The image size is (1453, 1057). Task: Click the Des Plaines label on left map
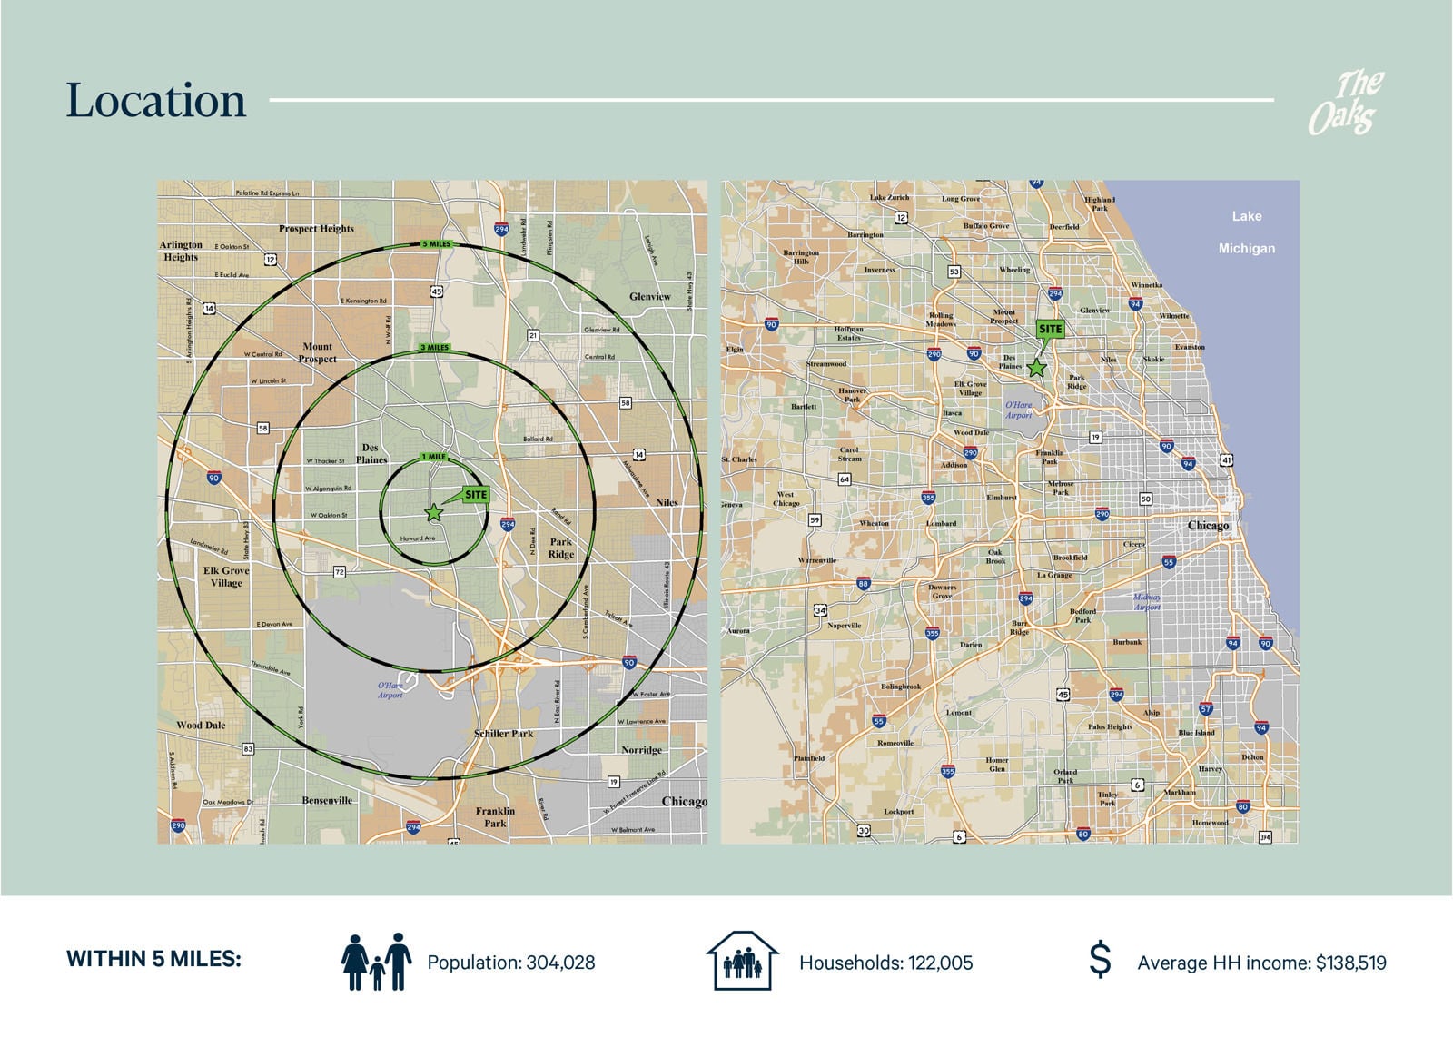[x=371, y=453]
